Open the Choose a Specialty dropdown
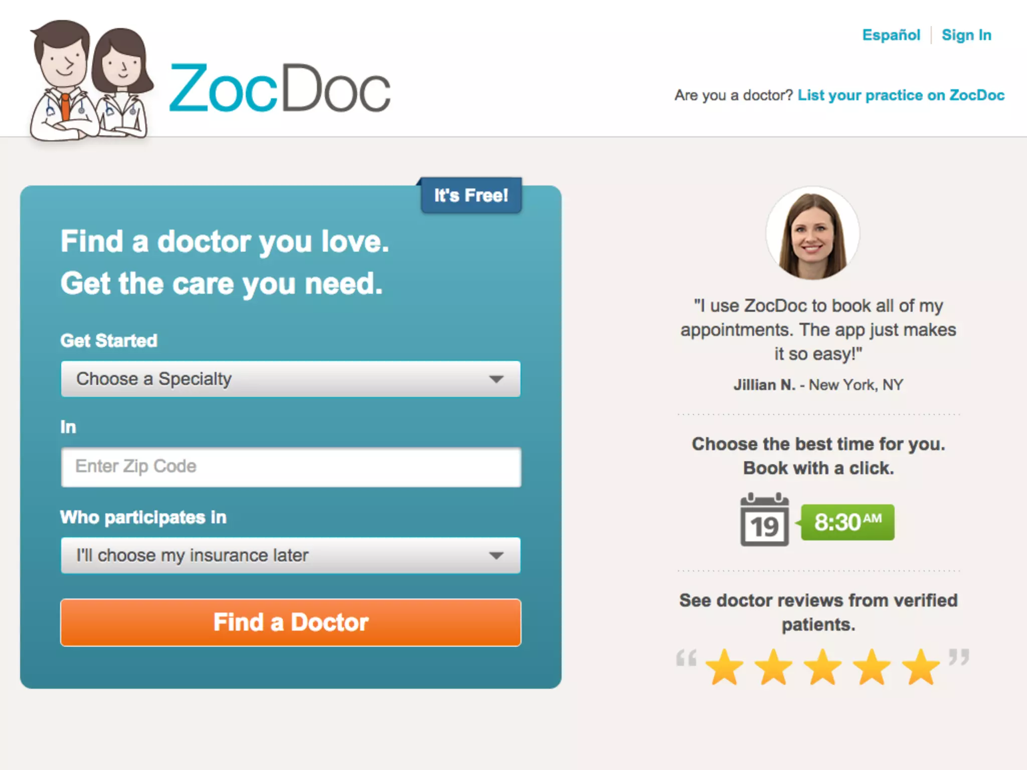Screen dimensions: 1027x770 291,379
